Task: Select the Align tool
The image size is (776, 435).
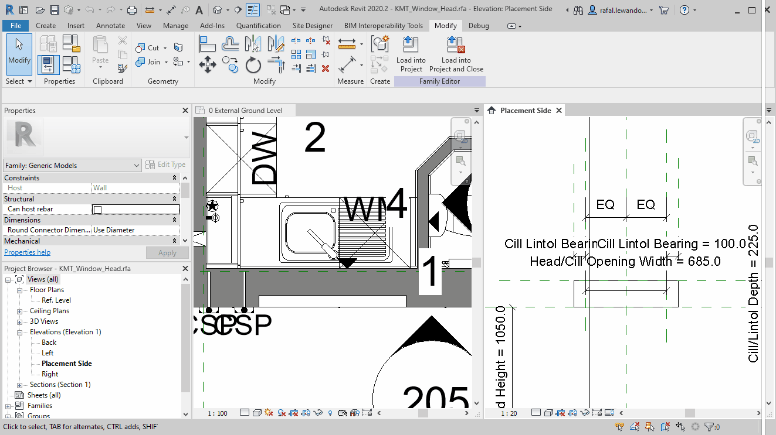Action: 206,44
